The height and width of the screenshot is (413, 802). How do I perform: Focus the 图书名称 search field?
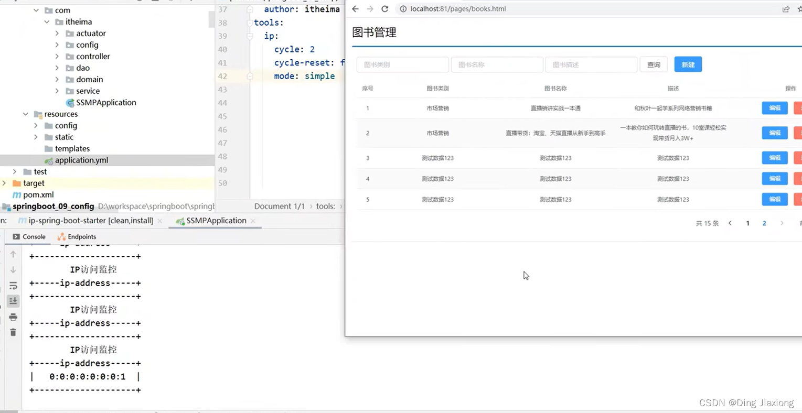(497, 64)
